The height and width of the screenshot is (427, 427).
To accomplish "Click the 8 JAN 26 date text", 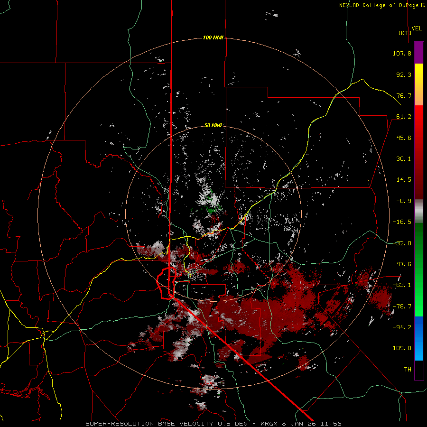I will [x=299, y=424].
